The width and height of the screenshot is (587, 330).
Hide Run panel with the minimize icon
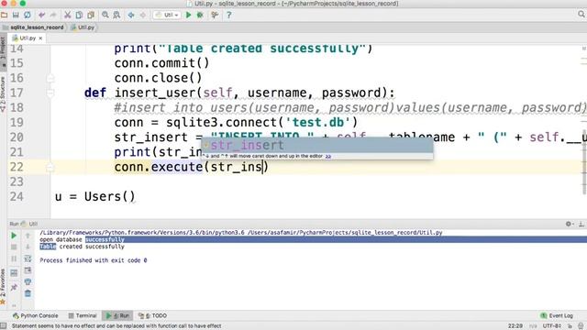coord(581,224)
